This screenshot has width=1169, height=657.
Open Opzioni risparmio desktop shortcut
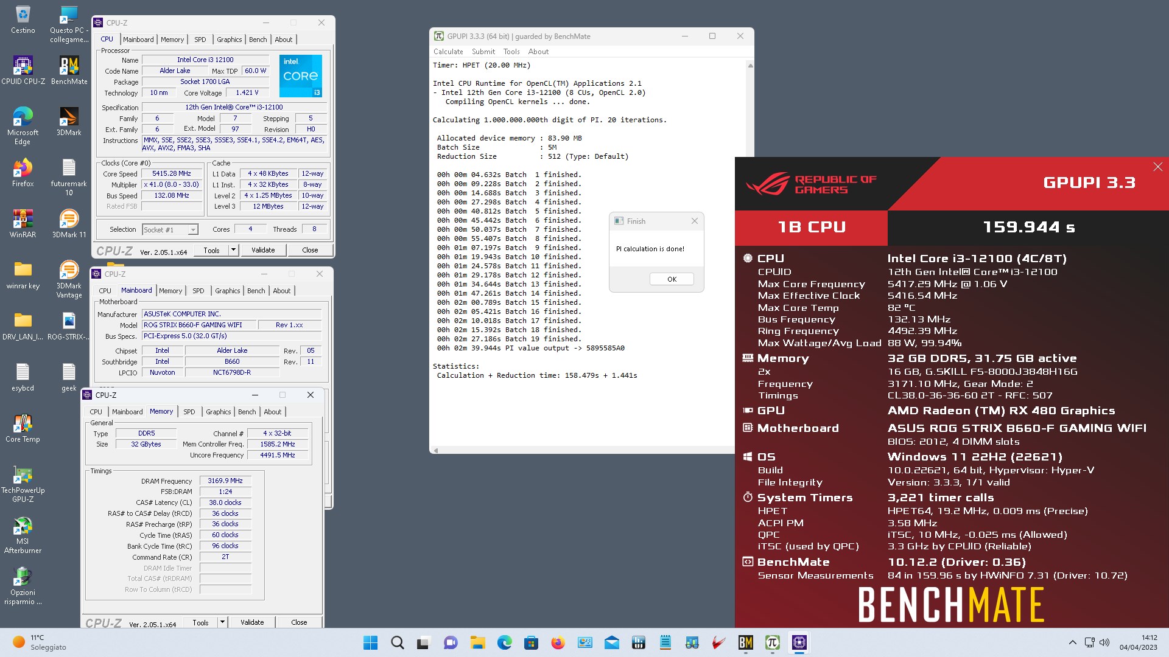point(23,586)
